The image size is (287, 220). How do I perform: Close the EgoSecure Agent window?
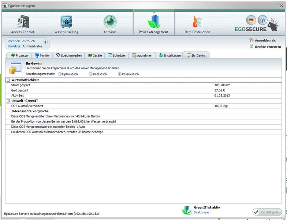[x=282, y=6]
